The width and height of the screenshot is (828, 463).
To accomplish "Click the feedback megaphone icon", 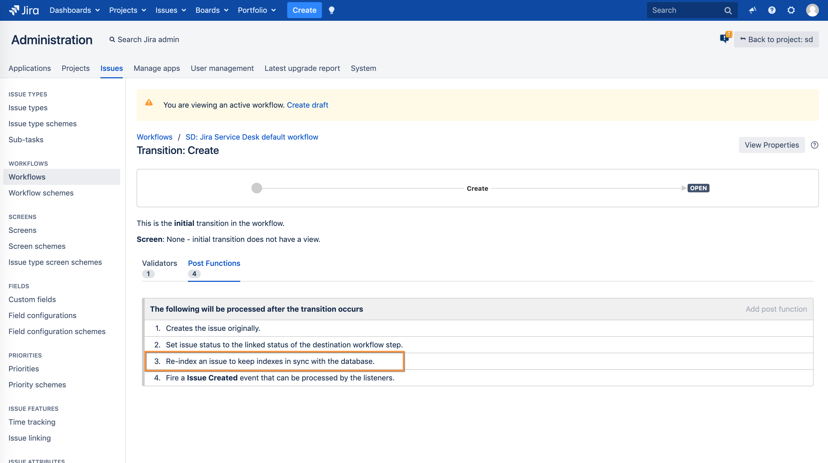I will click(752, 10).
